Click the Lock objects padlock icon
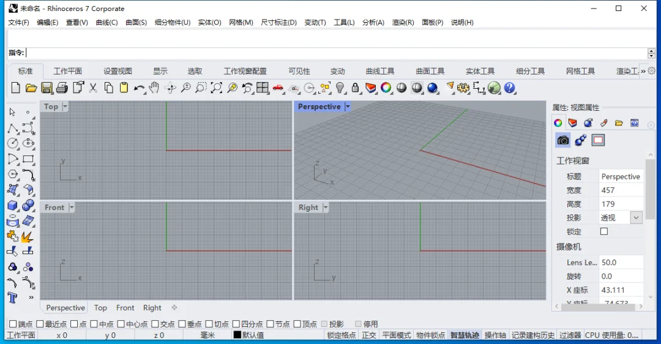Screen dimensions: 661x344 [x=356, y=88]
